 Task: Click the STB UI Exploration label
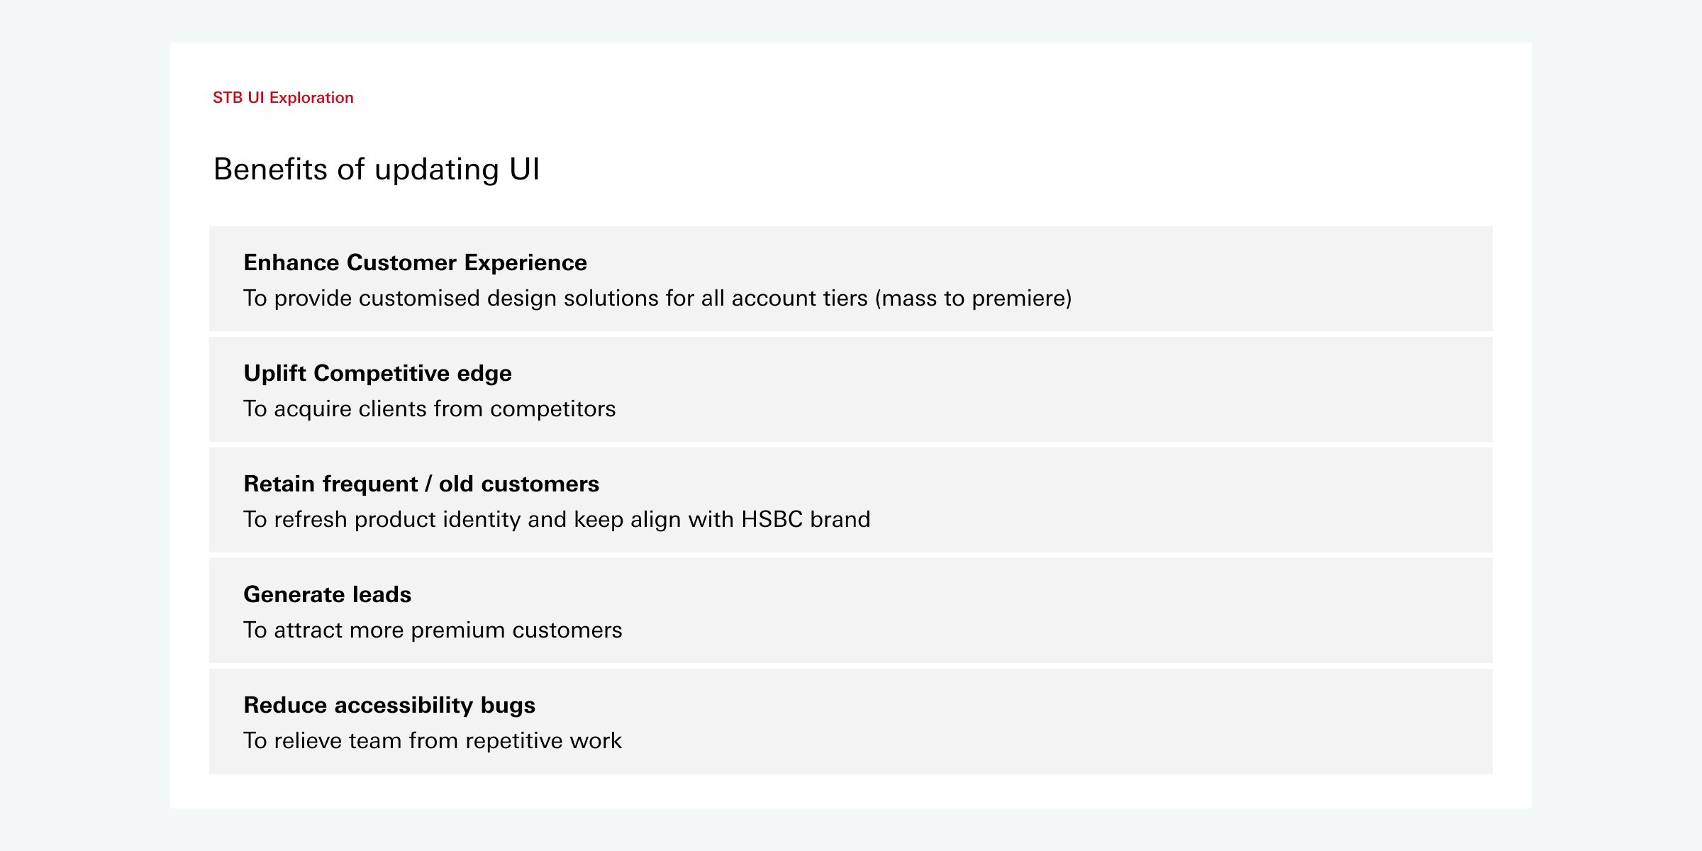tap(283, 98)
